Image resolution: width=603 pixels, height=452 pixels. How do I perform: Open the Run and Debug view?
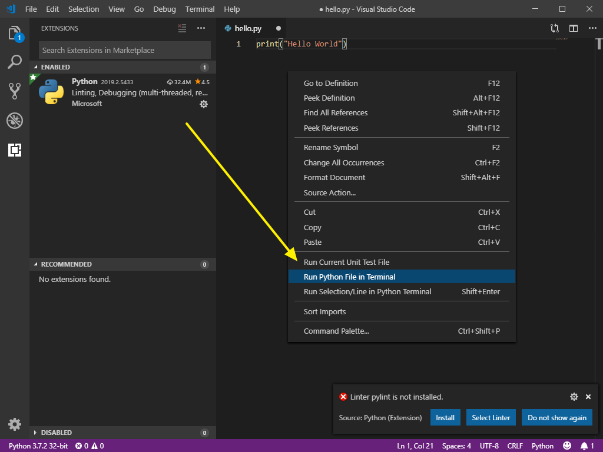15,121
